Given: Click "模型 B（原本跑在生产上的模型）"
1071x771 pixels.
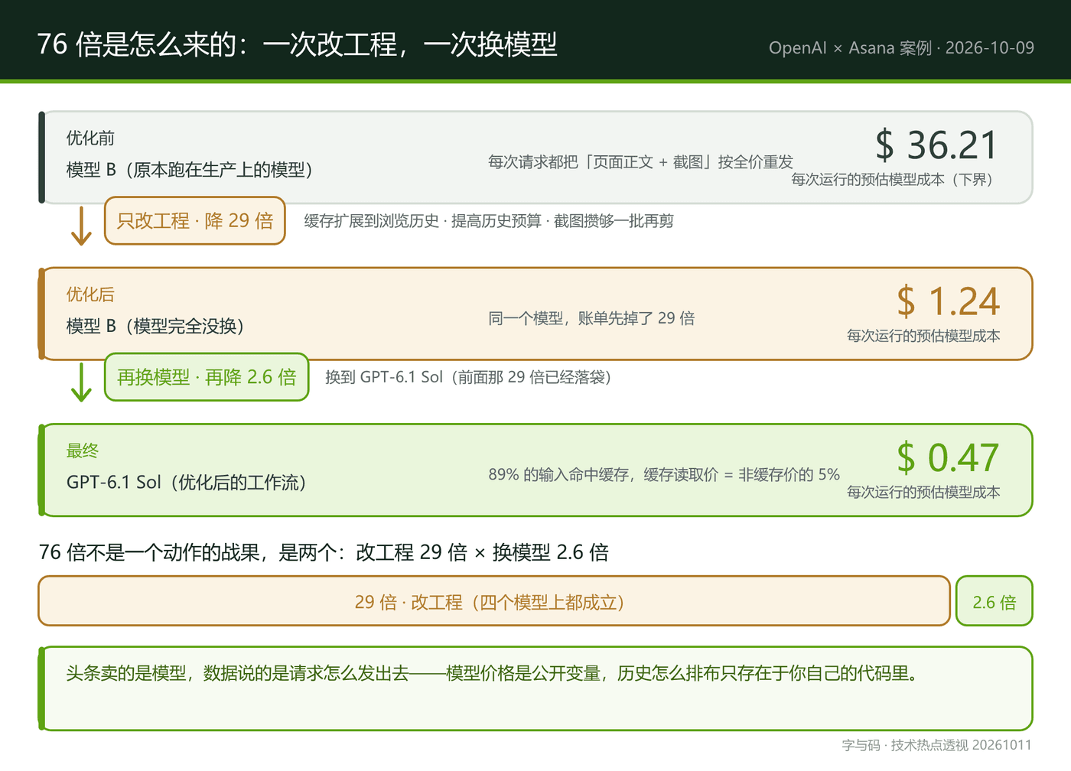Looking at the screenshot, I should pyautogui.click(x=190, y=170).
